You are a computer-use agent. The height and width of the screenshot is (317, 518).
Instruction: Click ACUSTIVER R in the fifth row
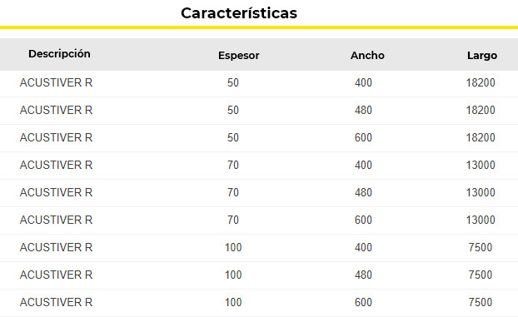56,192
